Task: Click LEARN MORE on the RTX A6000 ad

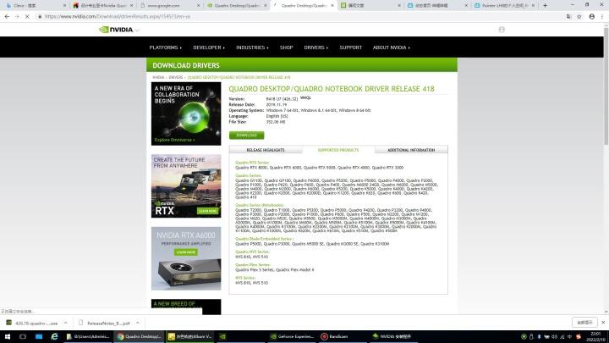Action: pos(186,252)
